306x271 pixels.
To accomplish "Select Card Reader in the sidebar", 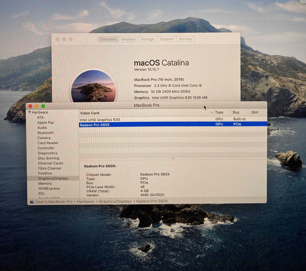I will coord(48,143).
